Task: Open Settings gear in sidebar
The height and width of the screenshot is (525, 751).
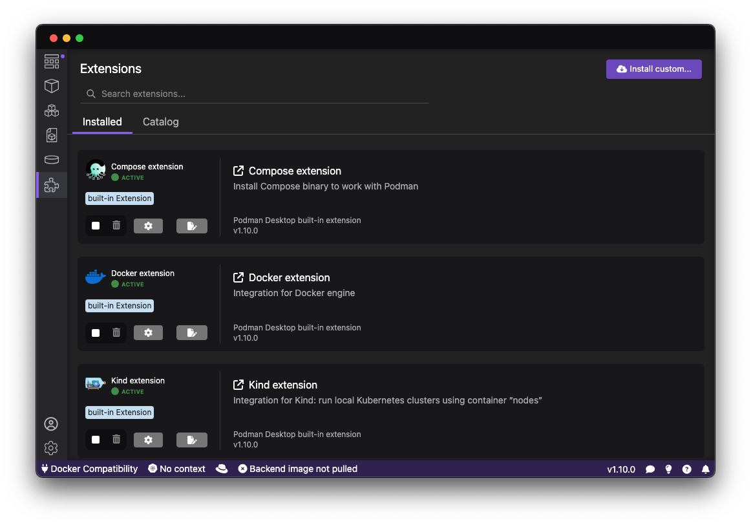Action: coord(51,448)
